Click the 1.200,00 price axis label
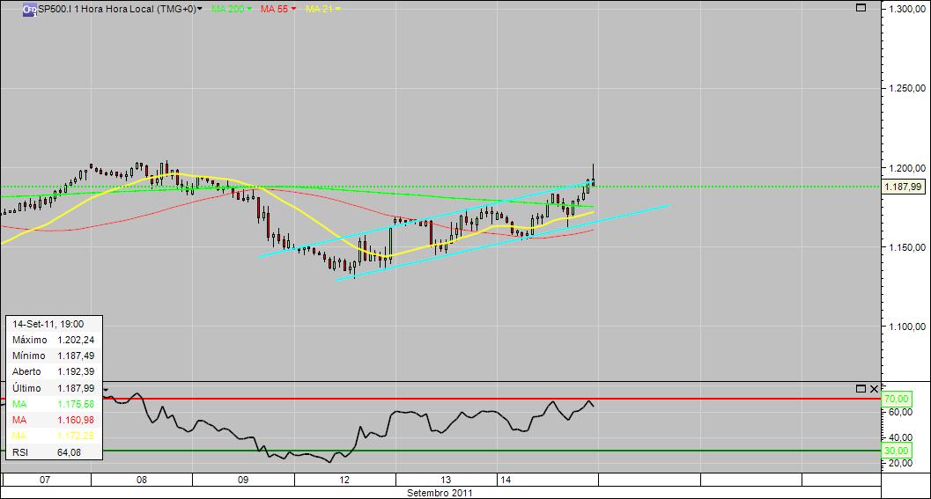 [906, 168]
